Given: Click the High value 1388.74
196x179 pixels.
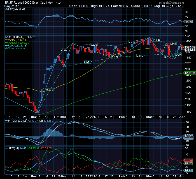Looking at the screenshot, I should 104,6.
